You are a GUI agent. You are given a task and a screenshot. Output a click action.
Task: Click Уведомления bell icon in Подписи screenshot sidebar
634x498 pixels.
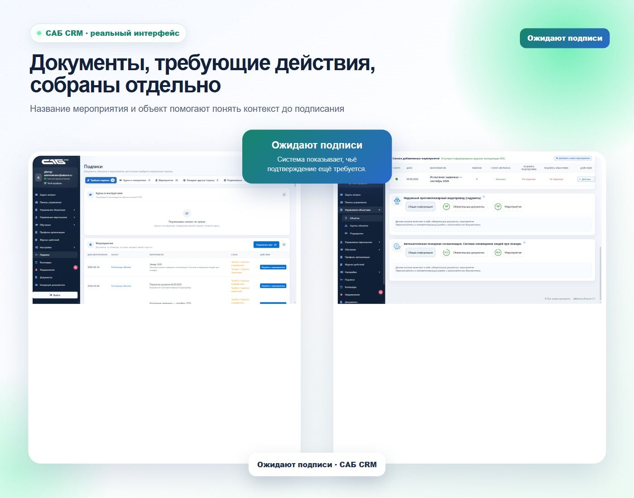click(x=37, y=270)
